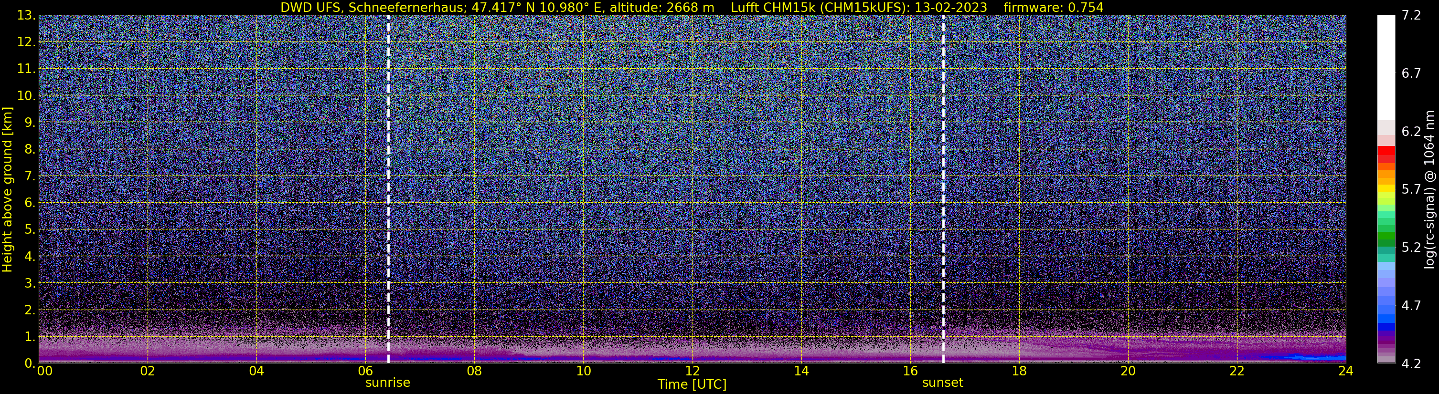Click the '02' time tick label
This screenshot has width=1439, height=394.
(148, 371)
